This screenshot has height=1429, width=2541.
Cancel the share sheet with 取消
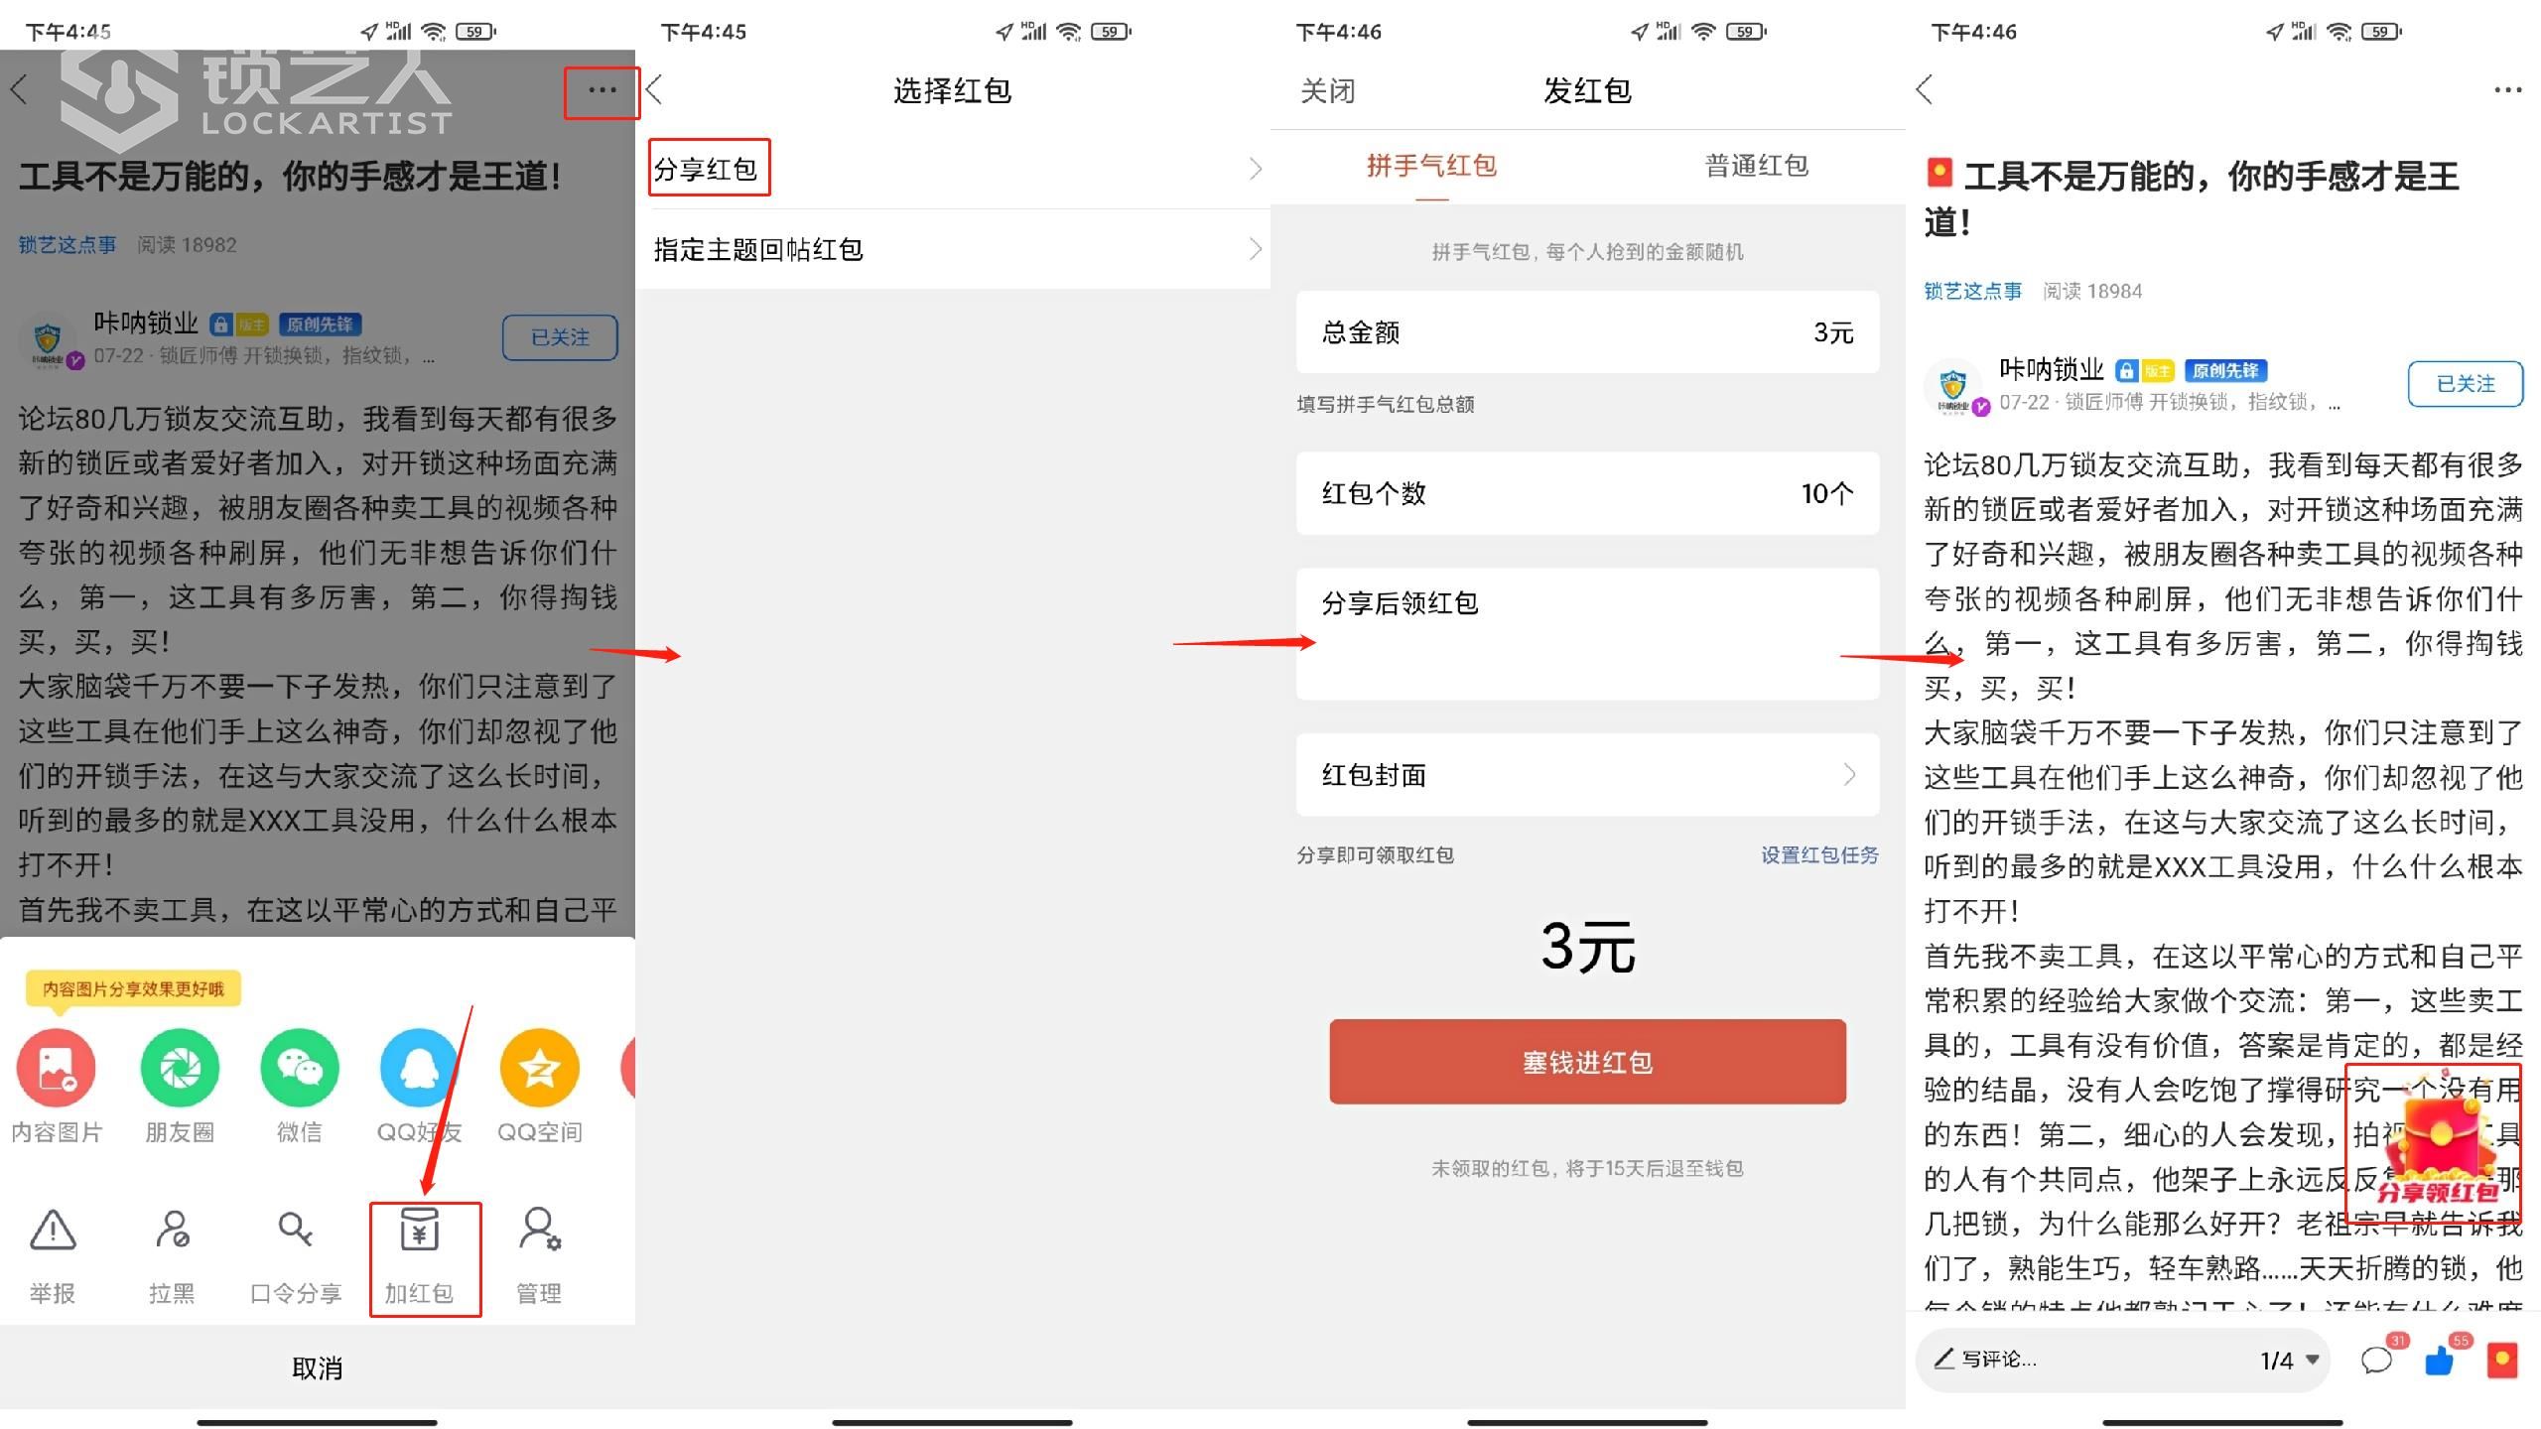click(318, 1368)
